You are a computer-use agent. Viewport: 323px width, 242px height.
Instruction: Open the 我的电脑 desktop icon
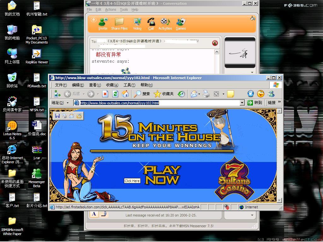[12, 32]
